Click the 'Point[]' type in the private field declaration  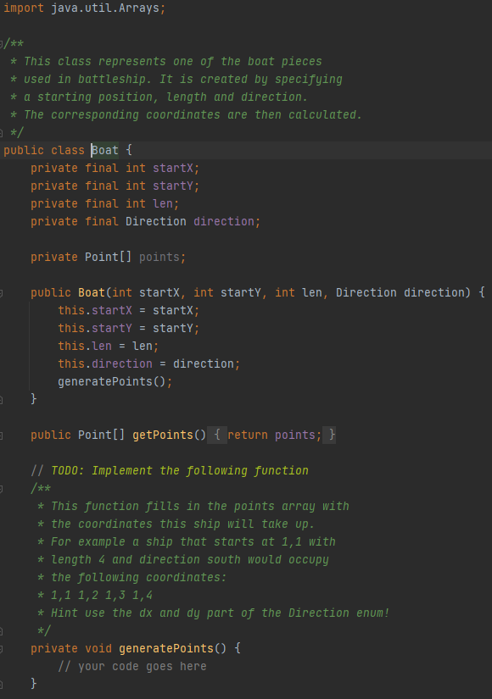(109, 258)
